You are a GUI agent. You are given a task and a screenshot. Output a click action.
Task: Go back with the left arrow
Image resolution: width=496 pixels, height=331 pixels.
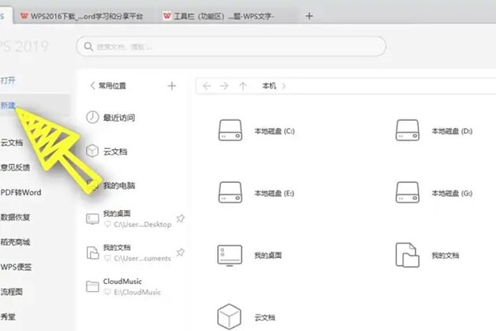pos(207,86)
